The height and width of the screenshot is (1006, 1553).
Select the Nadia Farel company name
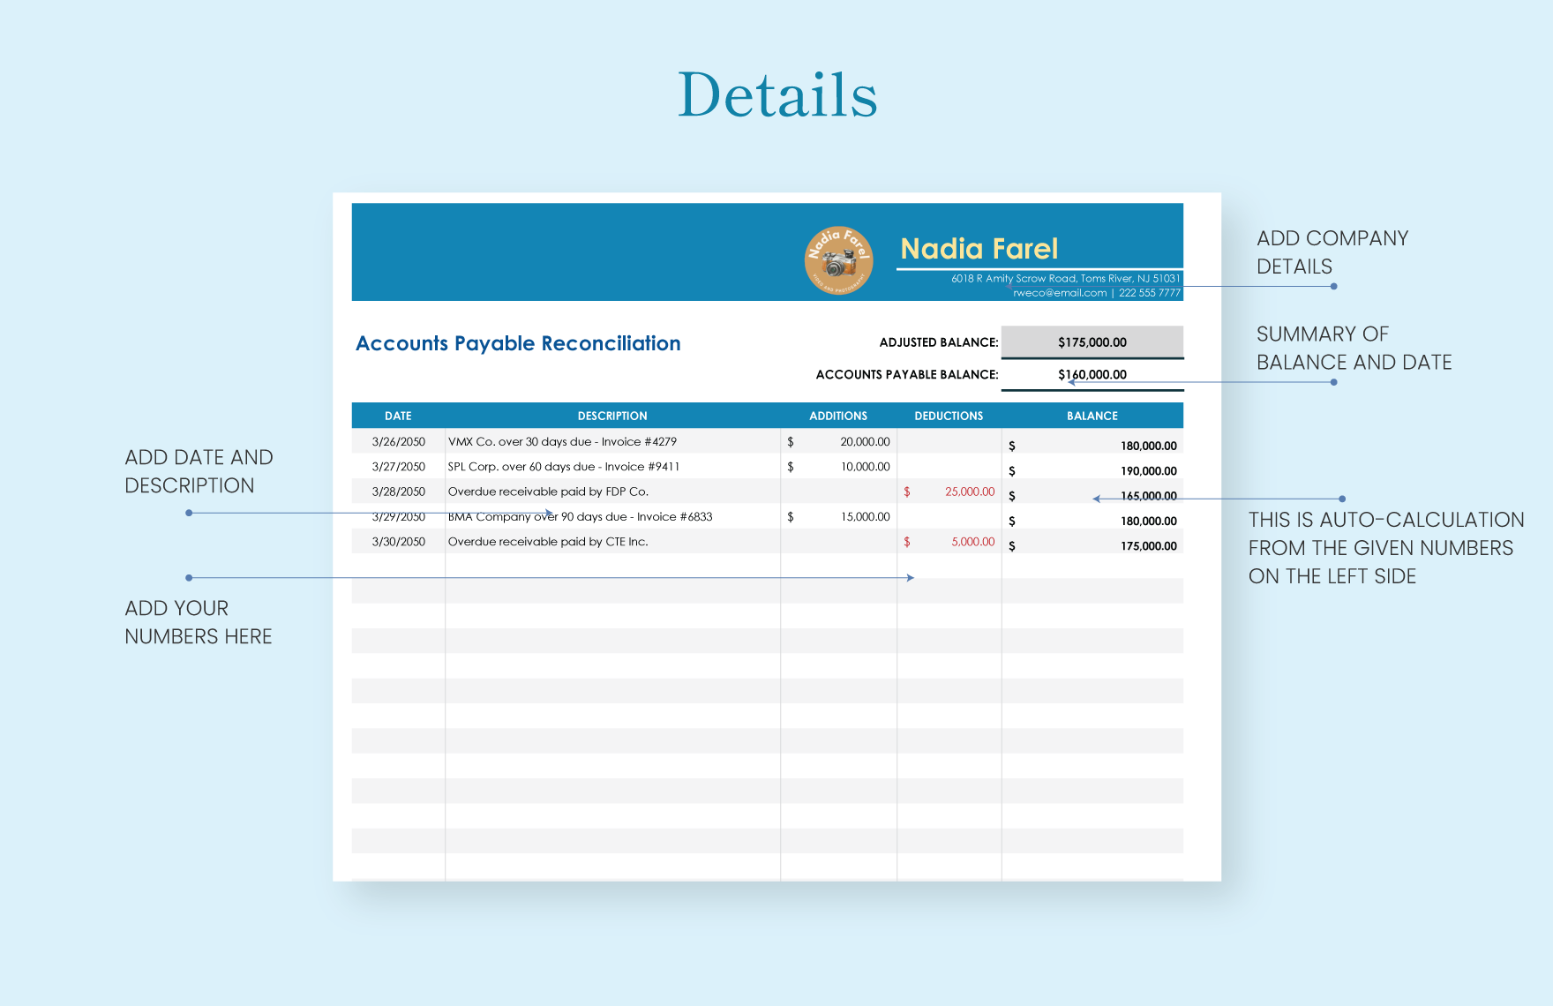pos(979,249)
